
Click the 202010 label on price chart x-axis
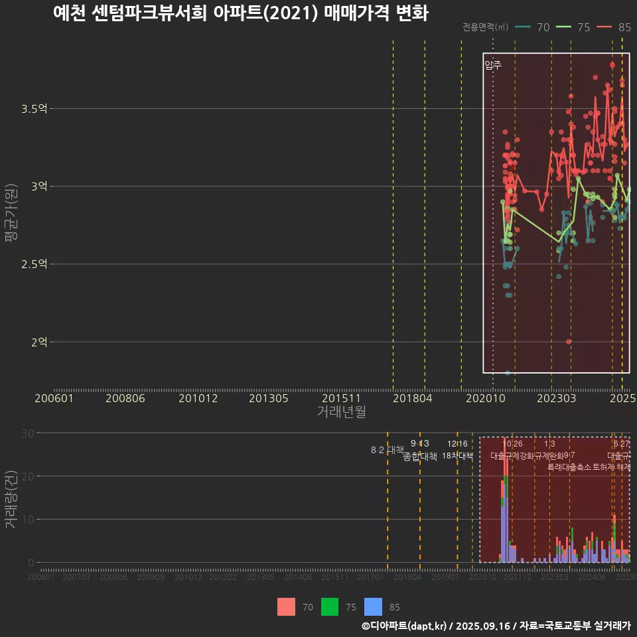[486, 398]
